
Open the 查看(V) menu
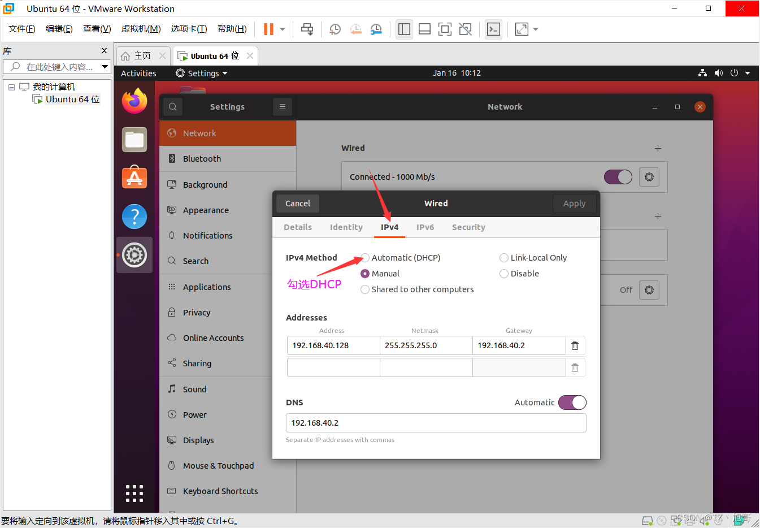(97, 29)
